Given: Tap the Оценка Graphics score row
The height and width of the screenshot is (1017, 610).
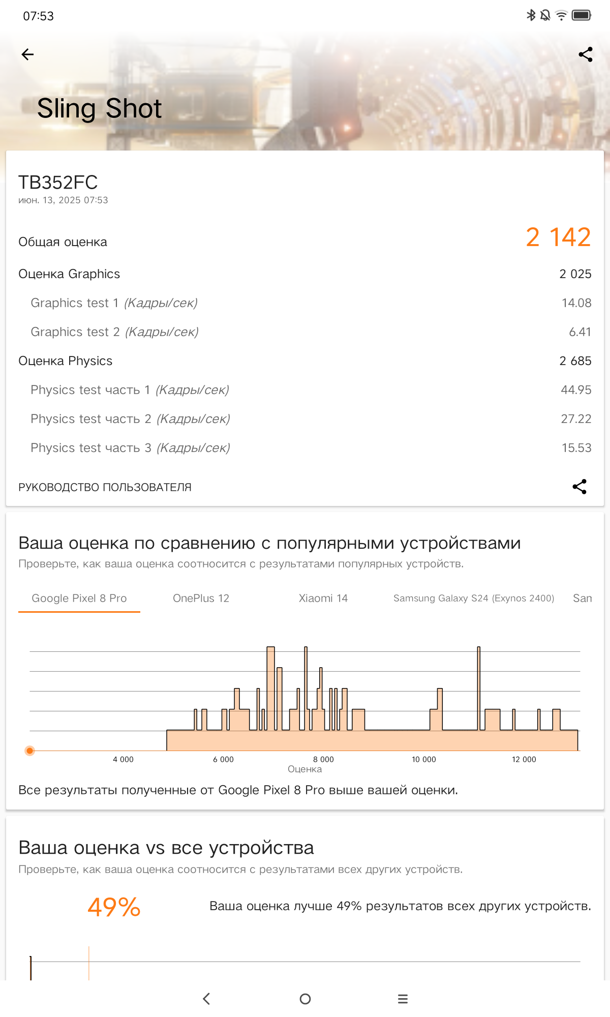Looking at the screenshot, I should [305, 274].
